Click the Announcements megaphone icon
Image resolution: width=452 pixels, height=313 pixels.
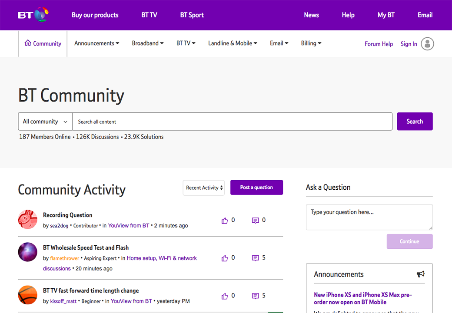click(x=420, y=274)
